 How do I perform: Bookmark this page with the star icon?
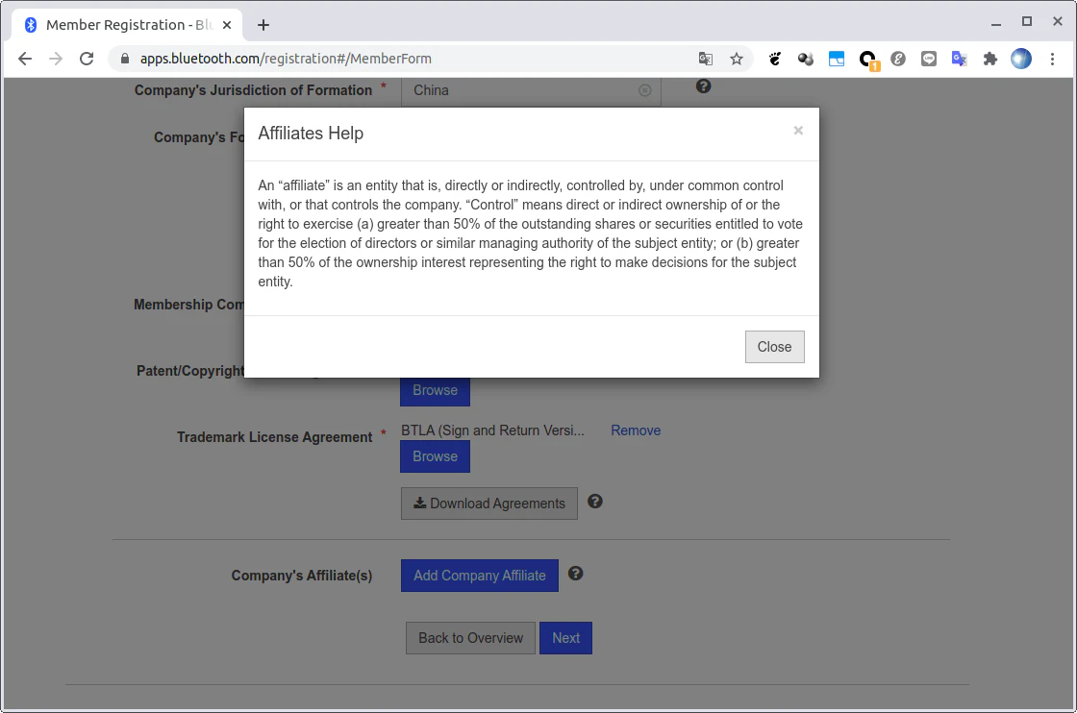(737, 59)
